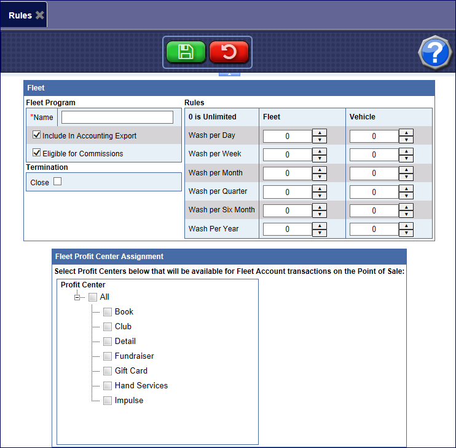
Task: Click the Hand Services tree item label
Action: coord(141,385)
